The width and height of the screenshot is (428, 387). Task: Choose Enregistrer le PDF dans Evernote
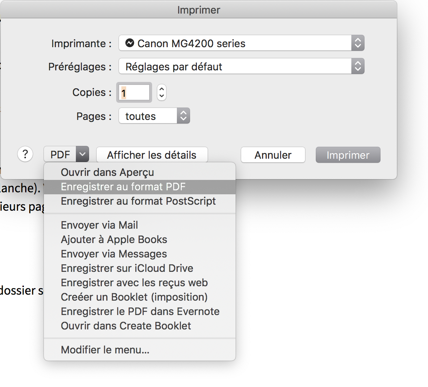[x=140, y=311]
